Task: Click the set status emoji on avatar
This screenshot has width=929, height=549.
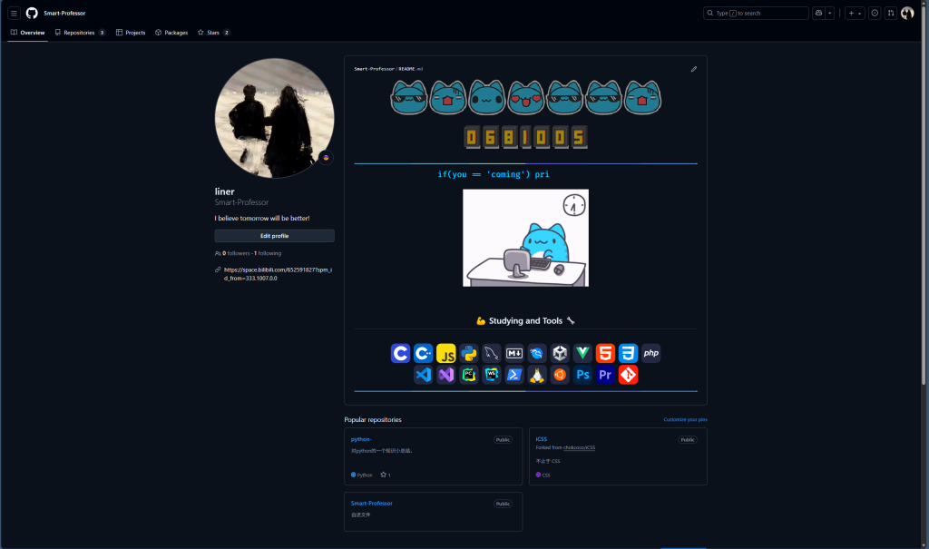Action: click(326, 158)
